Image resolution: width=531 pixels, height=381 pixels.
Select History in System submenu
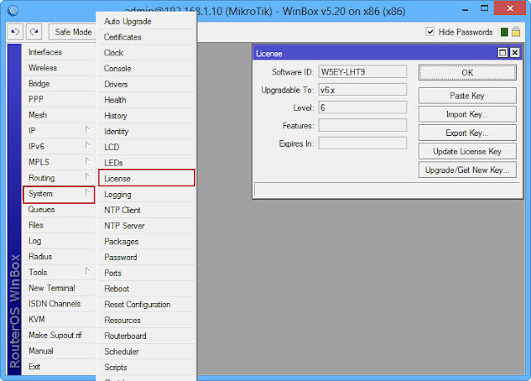[147, 116]
